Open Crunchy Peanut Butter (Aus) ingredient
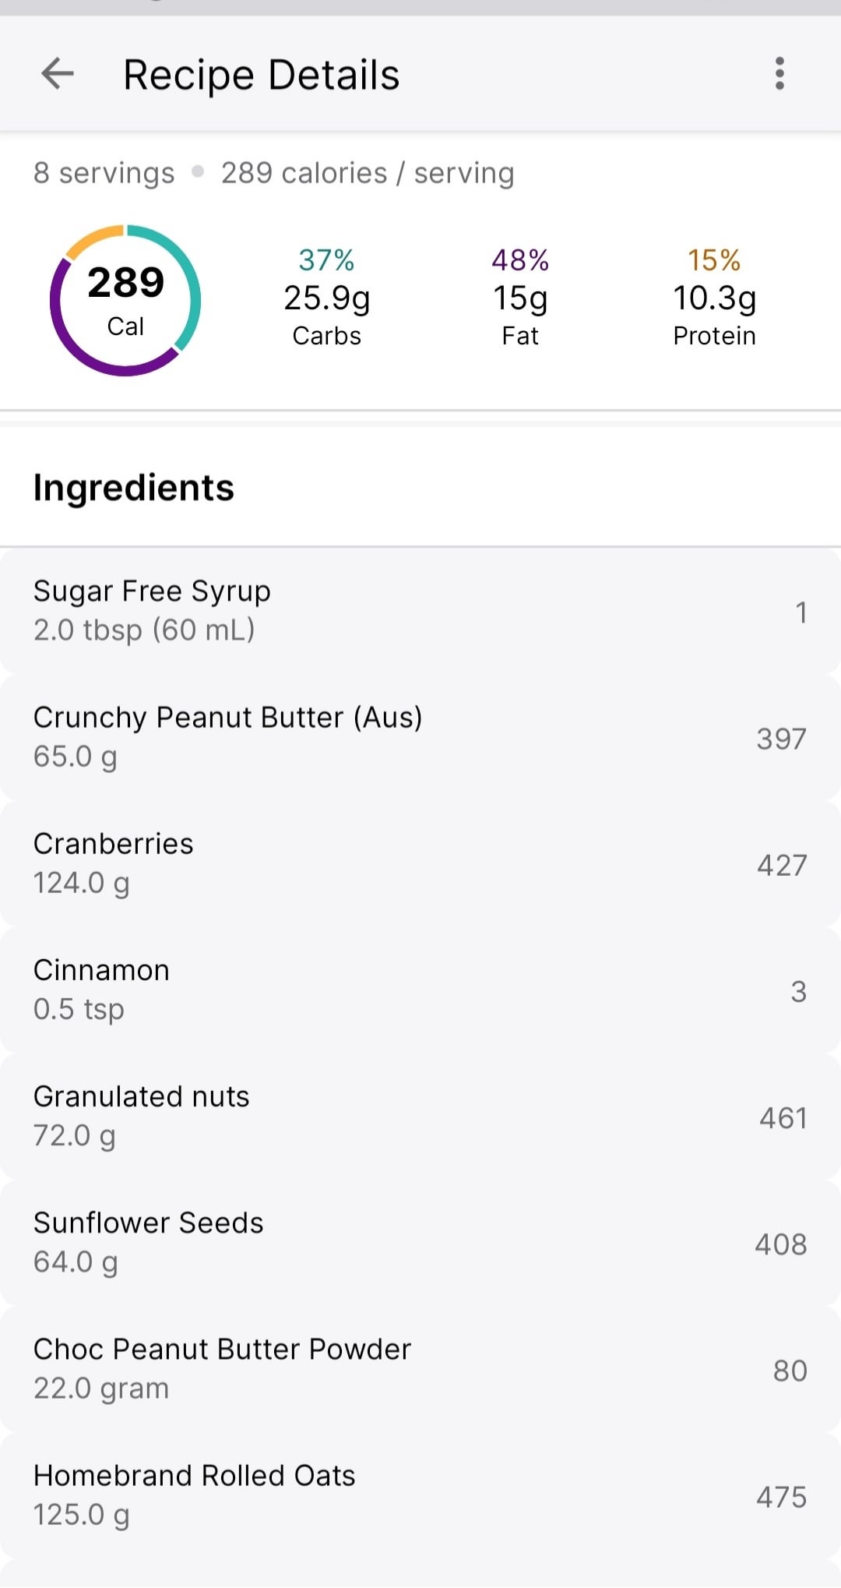The width and height of the screenshot is (841, 1588). pyautogui.click(x=420, y=737)
